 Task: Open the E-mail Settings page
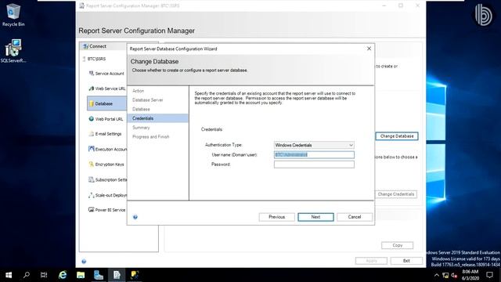tap(105, 134)
